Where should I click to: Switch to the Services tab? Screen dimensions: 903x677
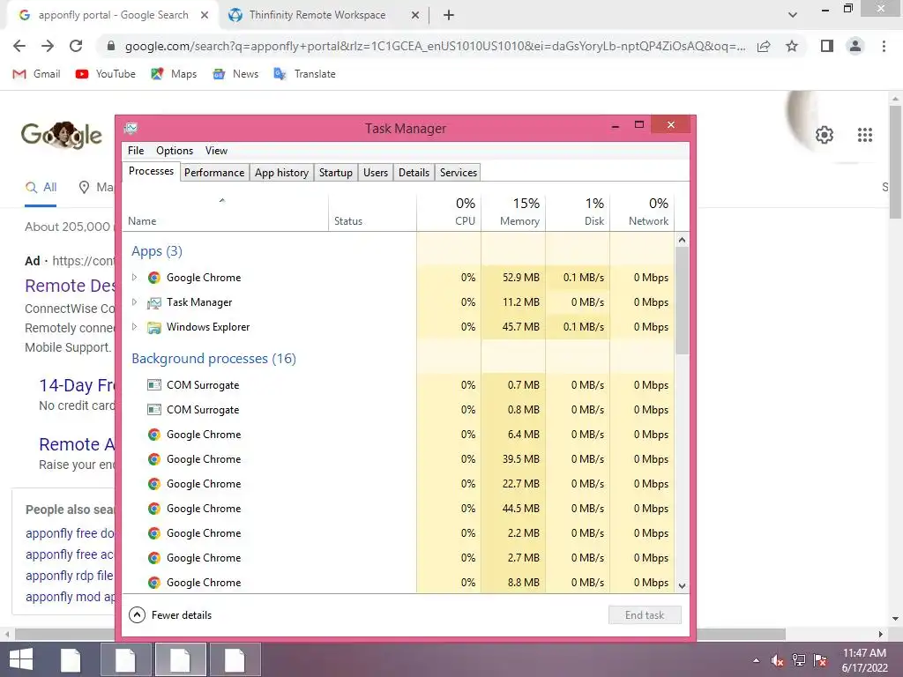[x=459, y=173]
